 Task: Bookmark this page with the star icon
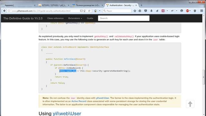click(x=135, y=11)
